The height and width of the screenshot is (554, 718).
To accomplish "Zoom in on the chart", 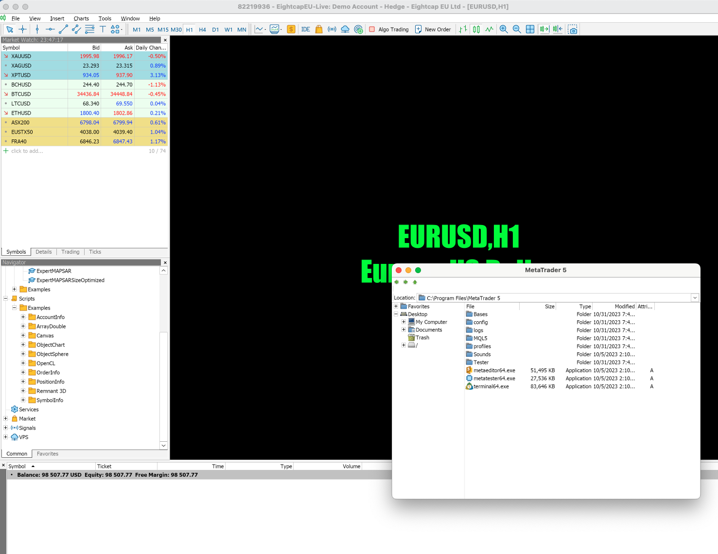I will pyautogui.click(x=504, y=30).
